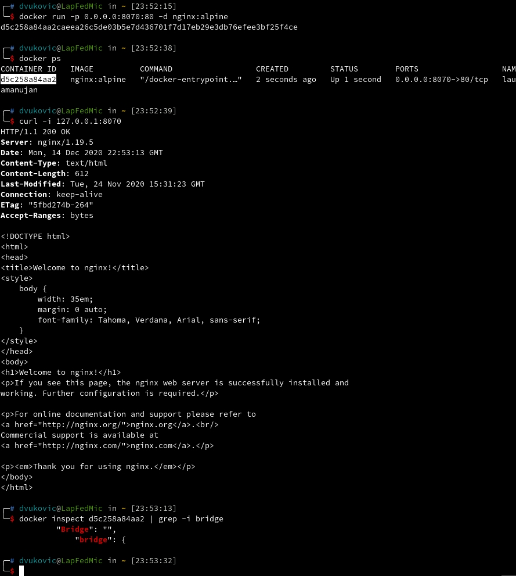Click the Content-Type: text/html header
The height and width of the screenshot is (576, 516).
click(x=54, y=163)
